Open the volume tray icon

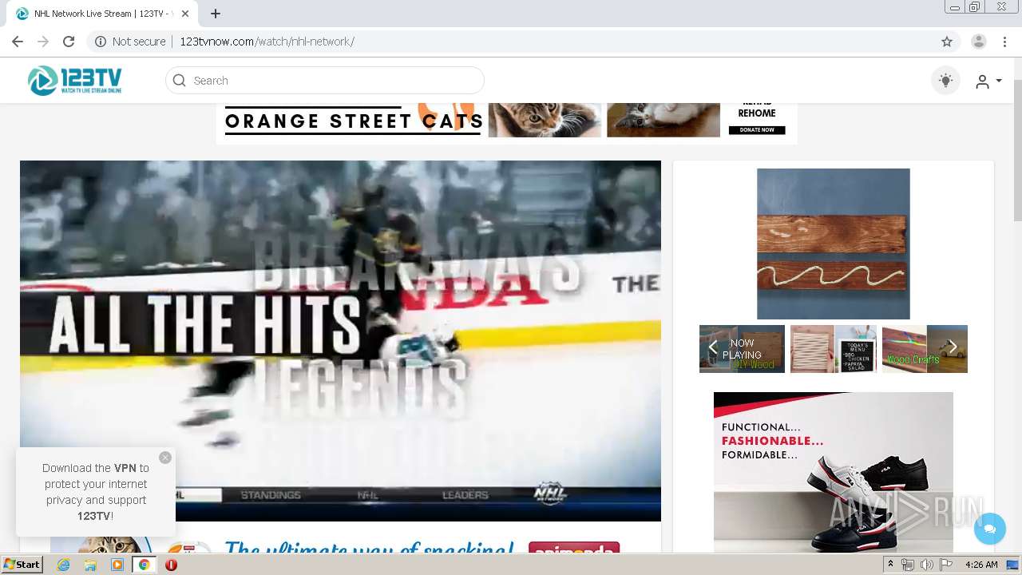[x=927, y=565]
